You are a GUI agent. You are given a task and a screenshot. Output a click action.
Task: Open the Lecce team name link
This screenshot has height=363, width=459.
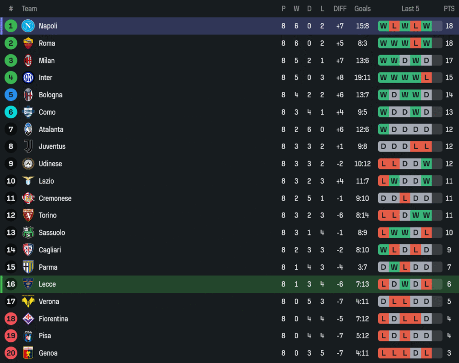47,284
